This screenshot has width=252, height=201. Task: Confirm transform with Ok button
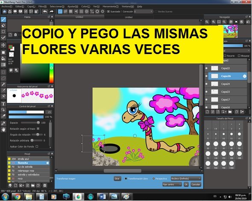click(x=186, y=184)
